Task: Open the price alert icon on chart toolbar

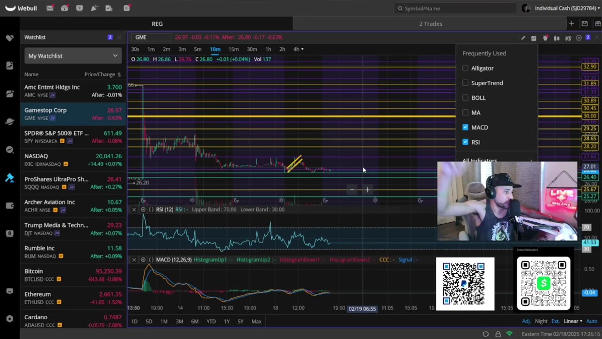Action: click(545, 38)
